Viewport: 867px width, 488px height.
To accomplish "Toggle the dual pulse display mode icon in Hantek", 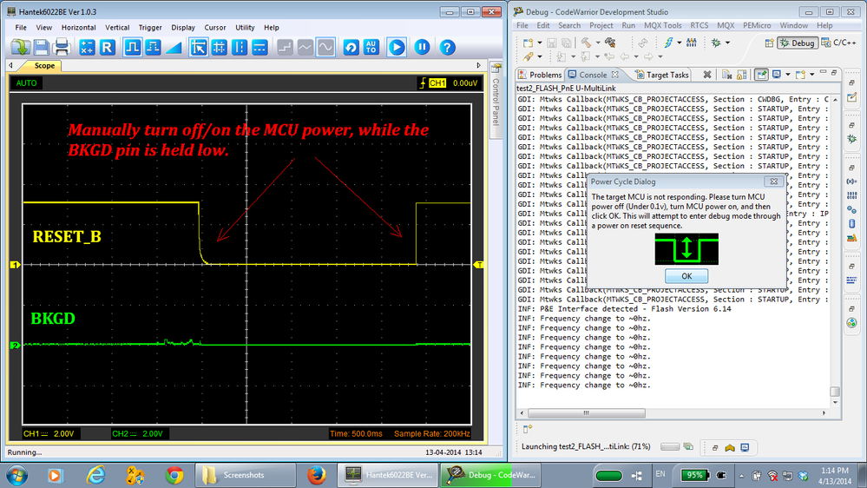I will click(153, 48).
